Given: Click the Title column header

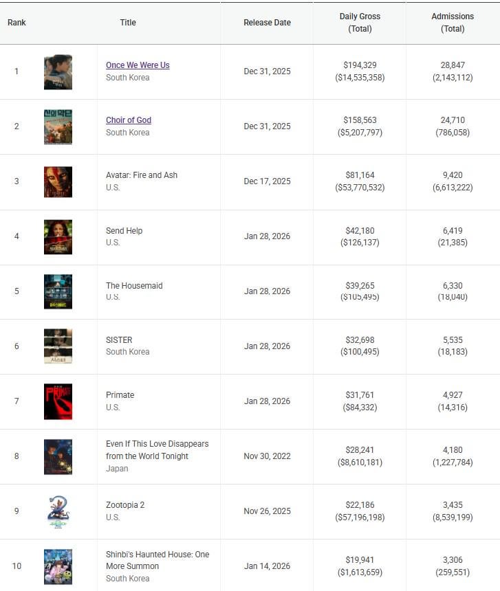Looking at the screenshot, I should click(x=128, y=23).
